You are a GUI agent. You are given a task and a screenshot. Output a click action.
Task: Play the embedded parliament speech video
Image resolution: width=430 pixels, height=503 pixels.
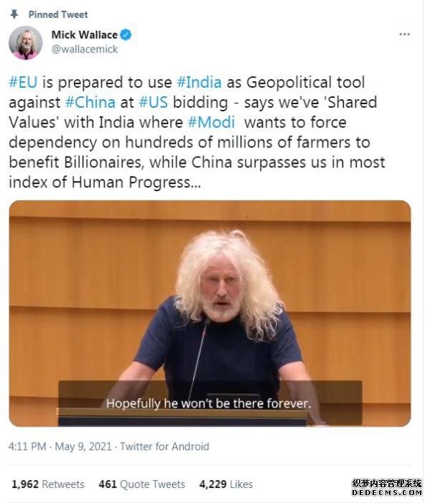[210, 313]
